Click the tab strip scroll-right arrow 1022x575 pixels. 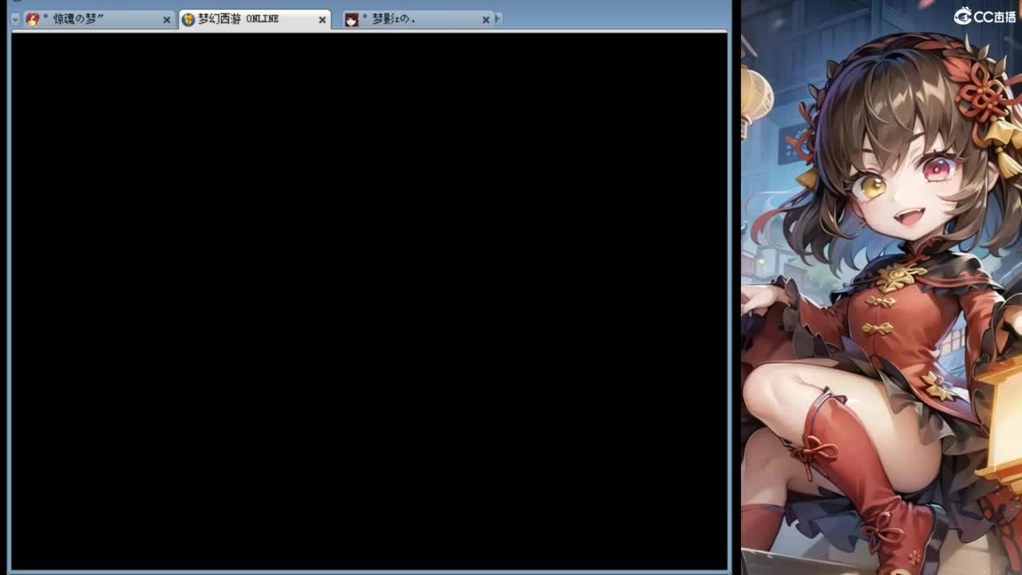tap(498, 18)
